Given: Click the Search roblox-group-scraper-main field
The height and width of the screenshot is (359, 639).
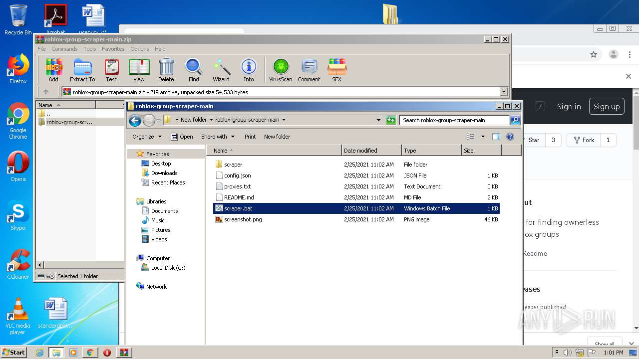Looking at the screenshot, I should tap(454, 120).
